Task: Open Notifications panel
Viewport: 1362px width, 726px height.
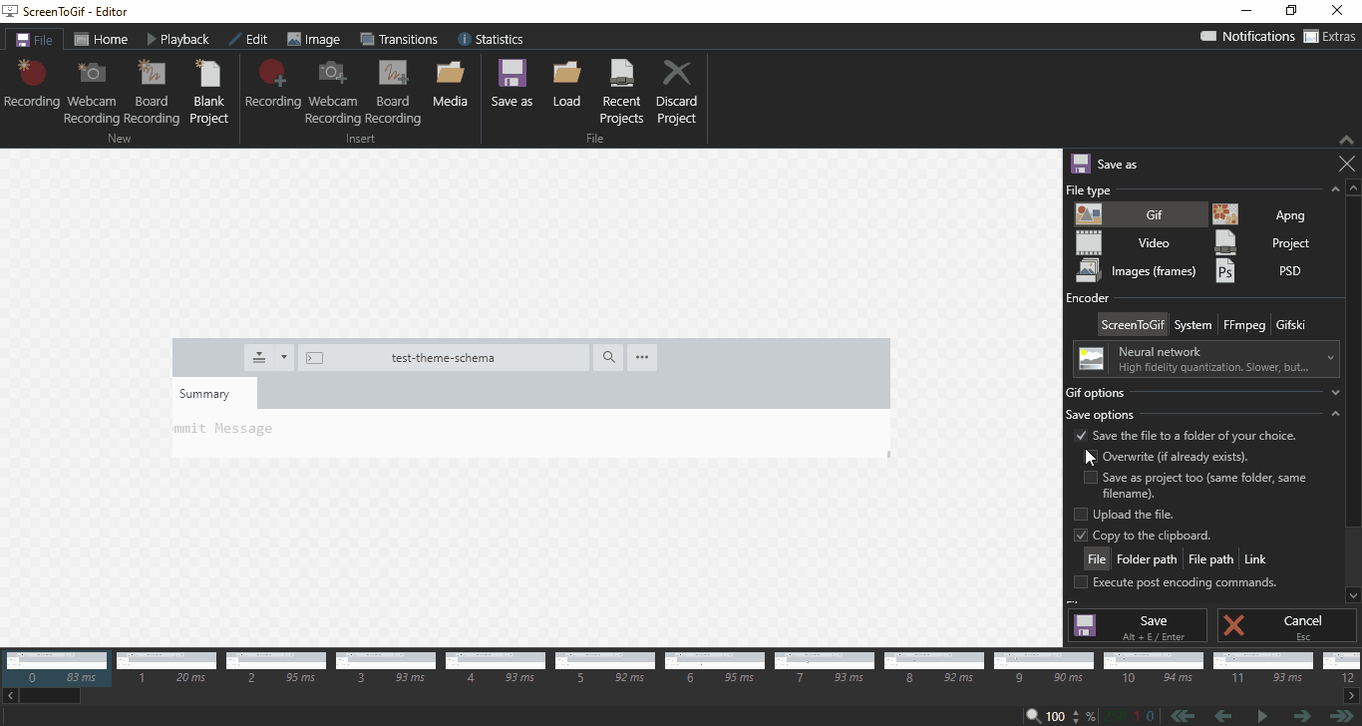Action: (1247, 36)
